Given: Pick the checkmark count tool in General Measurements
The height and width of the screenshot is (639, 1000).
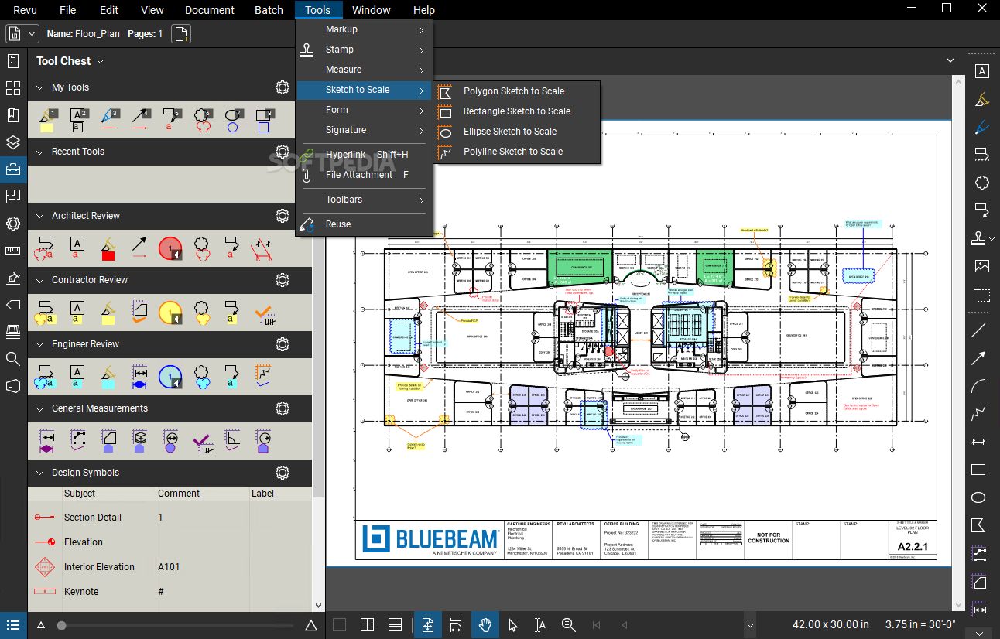Looking at the screenshot, I should click(x=202, y=441).
